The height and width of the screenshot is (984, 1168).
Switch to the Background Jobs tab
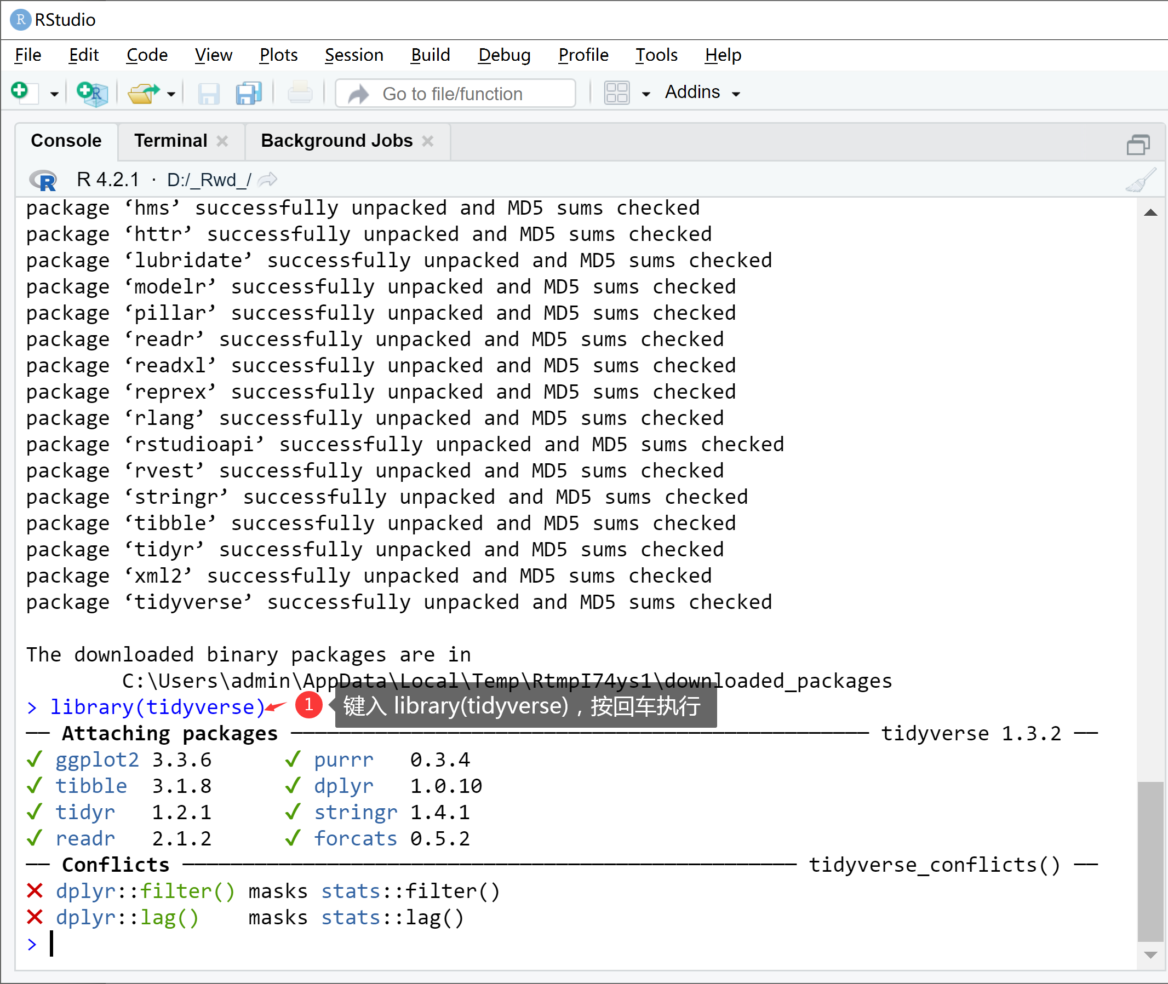(x=336, y=141)
